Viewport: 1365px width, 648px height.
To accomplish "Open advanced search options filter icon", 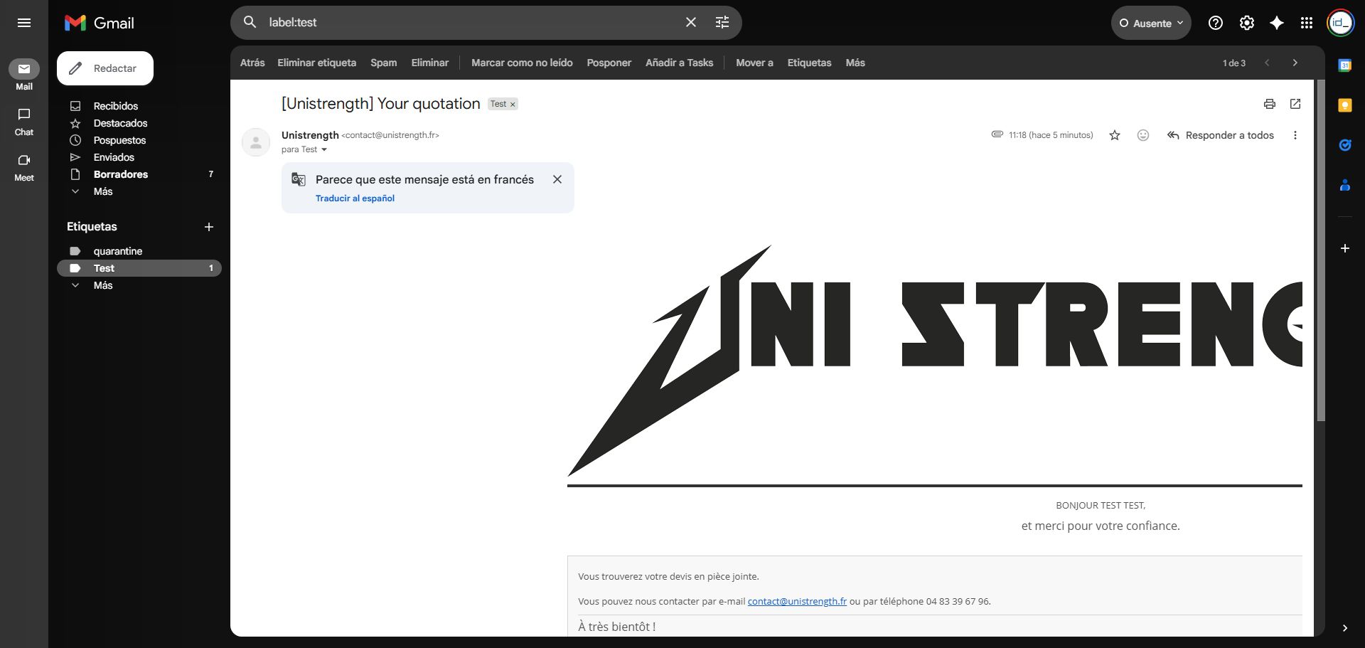I will point(722,22).
